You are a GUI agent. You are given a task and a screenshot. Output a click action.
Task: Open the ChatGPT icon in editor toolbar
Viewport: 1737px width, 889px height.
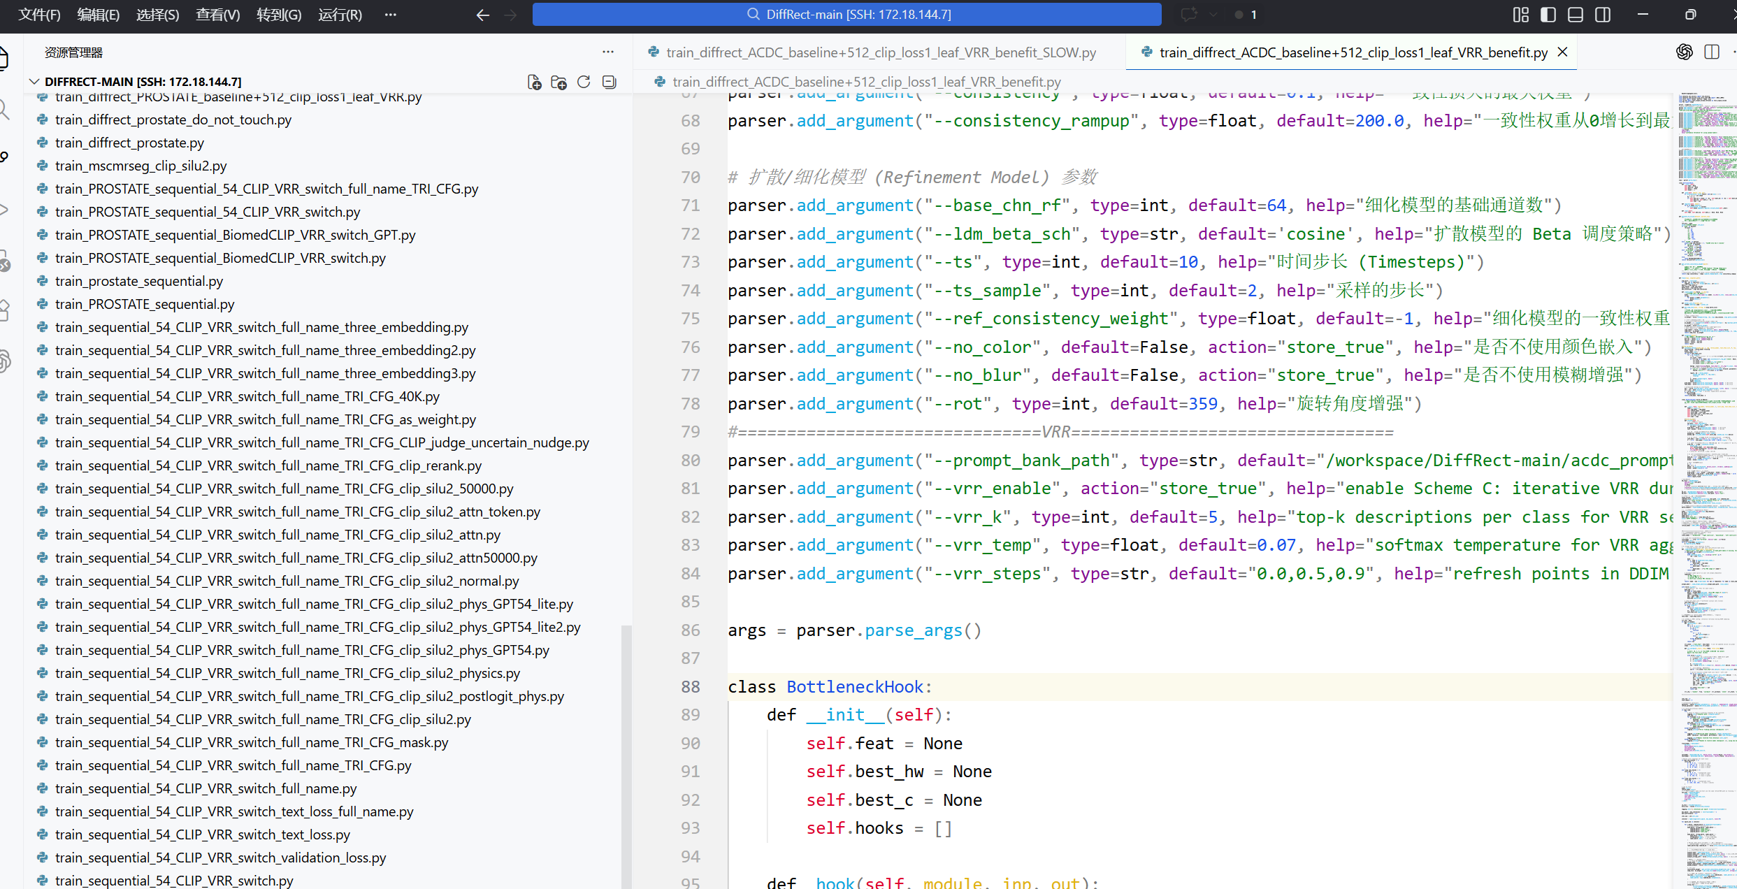[1685, 52]
